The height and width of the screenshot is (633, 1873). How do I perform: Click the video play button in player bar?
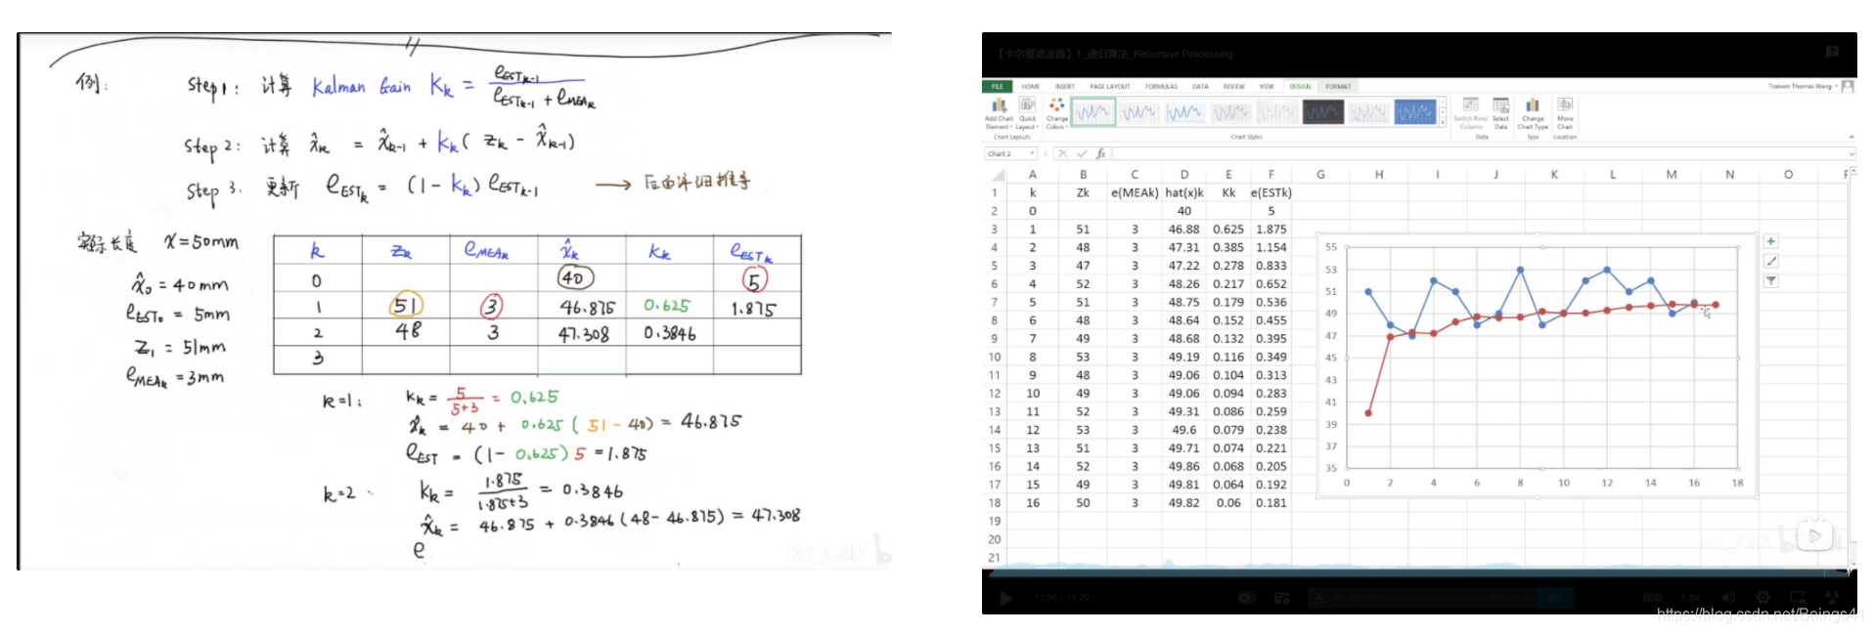pos(1005,597)
